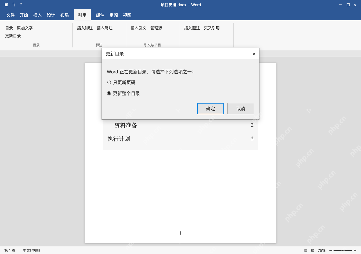Switch to the 开始 ribbon tab
Viewport: 361px width, 254px height.
24,15
